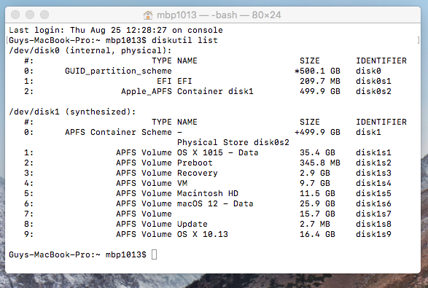Image resolution: width=428 pixels, height=288 pixels.
Task: Click volume name 'OS X 1015 – Data'
Action: [218, 152]
